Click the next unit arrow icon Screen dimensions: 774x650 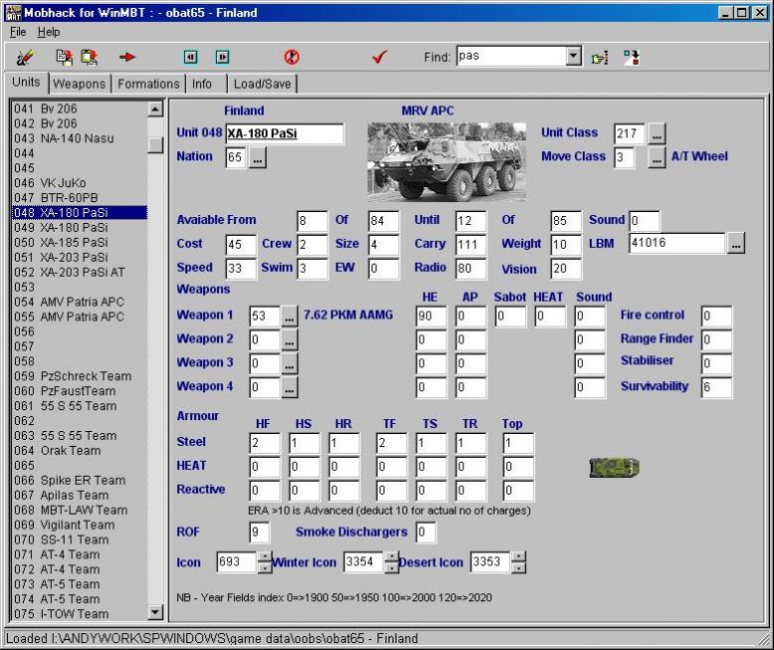coord(222,58)
